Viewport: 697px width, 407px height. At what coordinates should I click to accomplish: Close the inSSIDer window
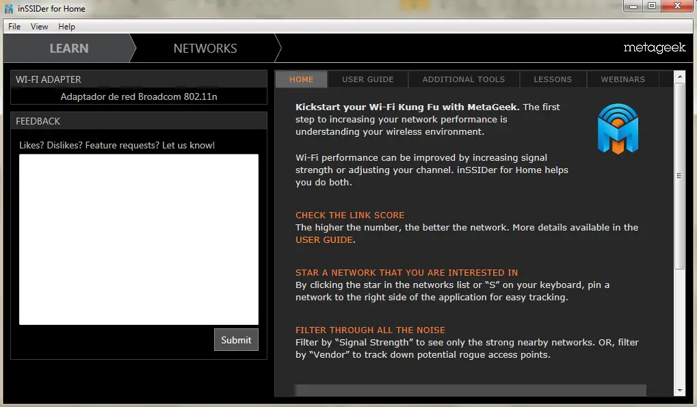point(677,6)
